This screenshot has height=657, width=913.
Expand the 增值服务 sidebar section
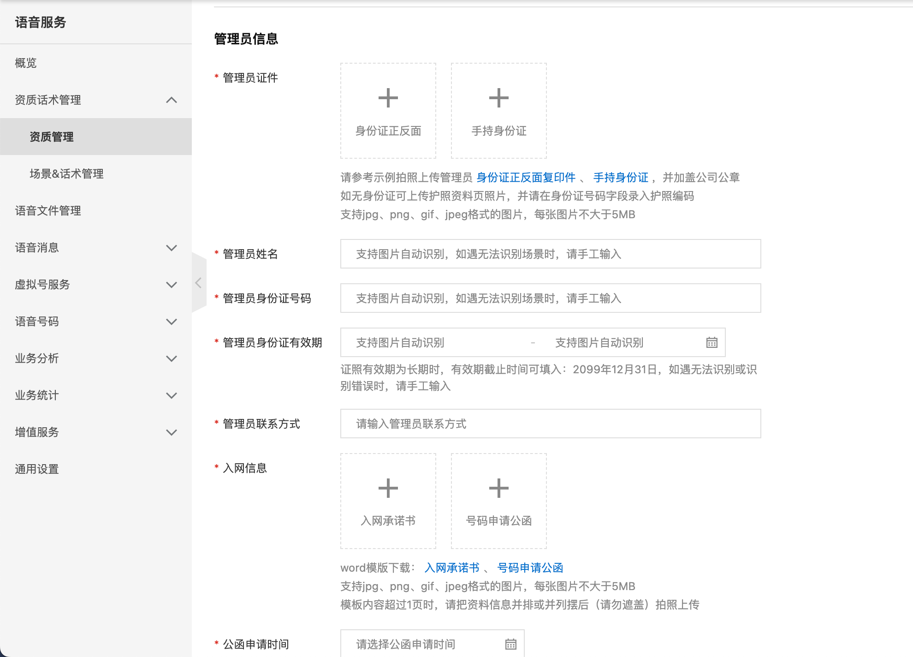[172, 432]
